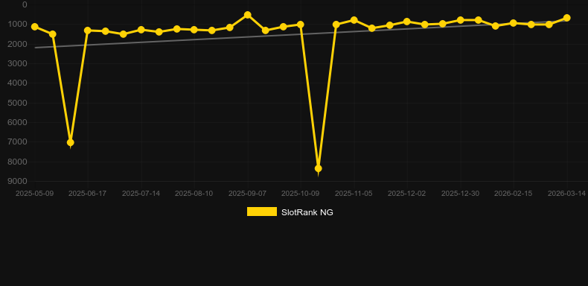Click the 2025-06-17 x-axis date label
The image size is (588, 286).
pos(88,194)
